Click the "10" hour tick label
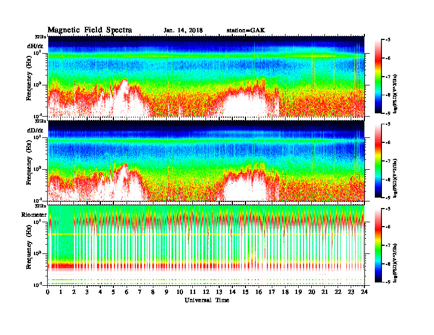This screenshot has width=434, height=335. [180, 292]
